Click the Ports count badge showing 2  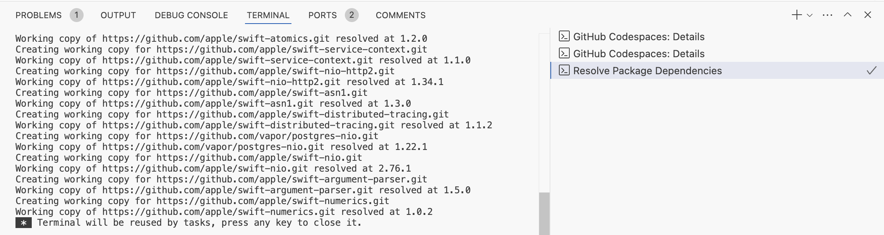[x=351, y=15]
